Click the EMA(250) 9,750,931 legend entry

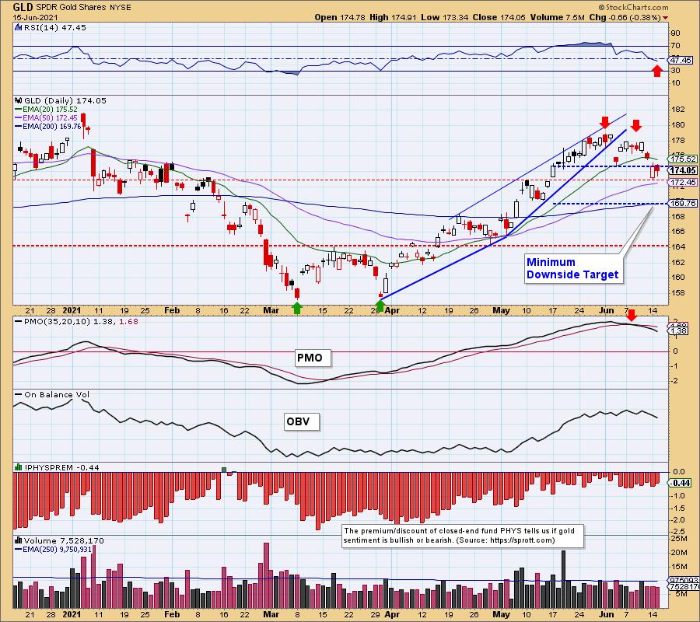(x=54, y=549)
